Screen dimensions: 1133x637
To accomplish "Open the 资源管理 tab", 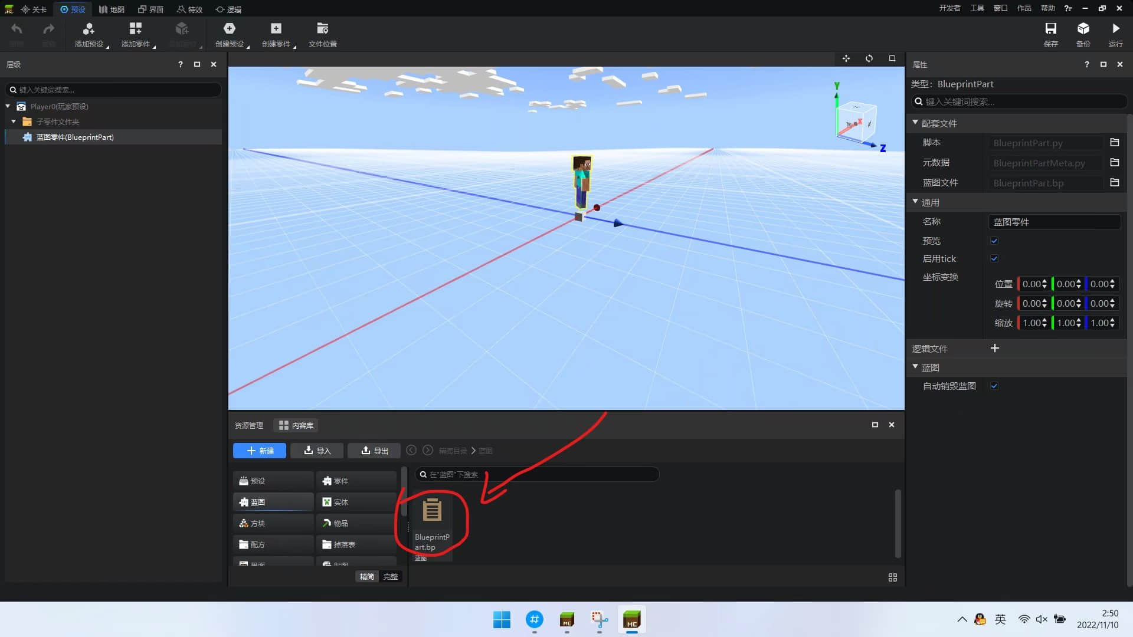I will click(x=249, y=425).
